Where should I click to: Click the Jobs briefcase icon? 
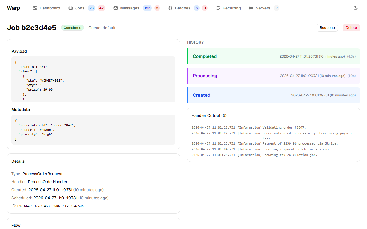(71, 8)
